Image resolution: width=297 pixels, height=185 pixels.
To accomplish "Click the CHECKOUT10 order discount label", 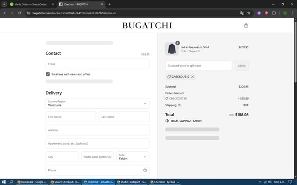I will pyautogui.click(x=178, y=99).
